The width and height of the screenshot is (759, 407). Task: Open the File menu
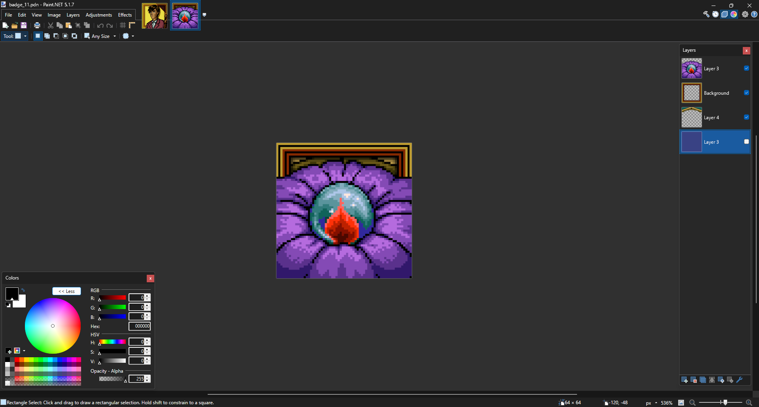click(8, 15)
